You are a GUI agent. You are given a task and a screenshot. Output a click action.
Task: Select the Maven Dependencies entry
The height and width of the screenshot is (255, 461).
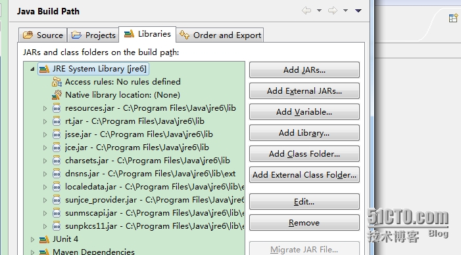[x=93, y=252]
